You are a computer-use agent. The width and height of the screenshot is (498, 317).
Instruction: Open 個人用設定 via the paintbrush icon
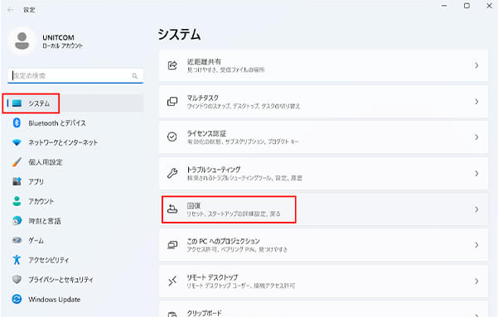pos(17,162)
